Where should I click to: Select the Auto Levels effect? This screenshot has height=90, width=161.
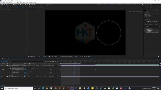(150, 29)
